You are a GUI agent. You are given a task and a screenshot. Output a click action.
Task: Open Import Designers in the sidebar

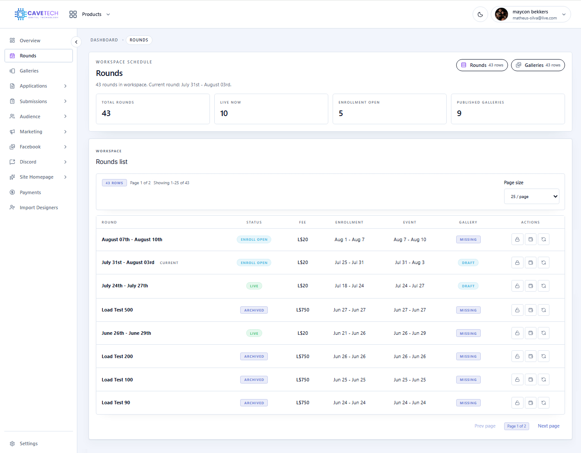(38, 208)
